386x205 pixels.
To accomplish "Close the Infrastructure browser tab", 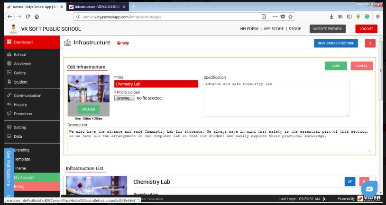I will tap(124, 7).
